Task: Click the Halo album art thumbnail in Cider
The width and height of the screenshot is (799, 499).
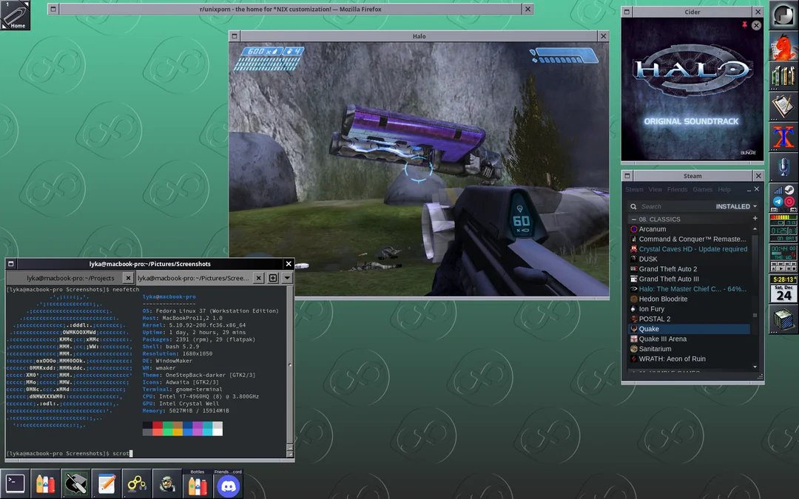Action: (x=692, y=89)
